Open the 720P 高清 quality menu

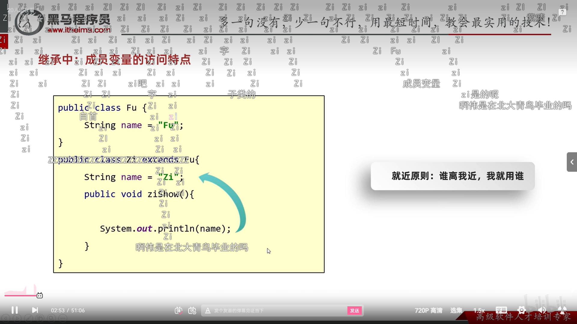[428, 310]
